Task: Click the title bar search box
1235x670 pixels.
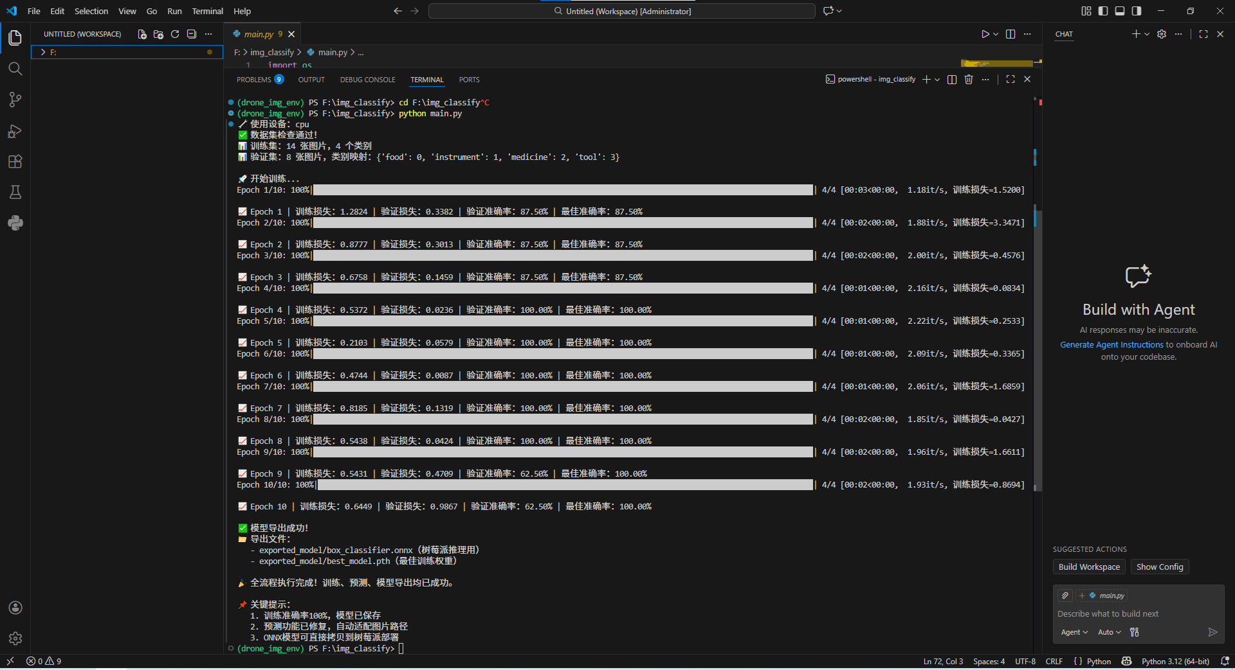Action: (622, 11)
